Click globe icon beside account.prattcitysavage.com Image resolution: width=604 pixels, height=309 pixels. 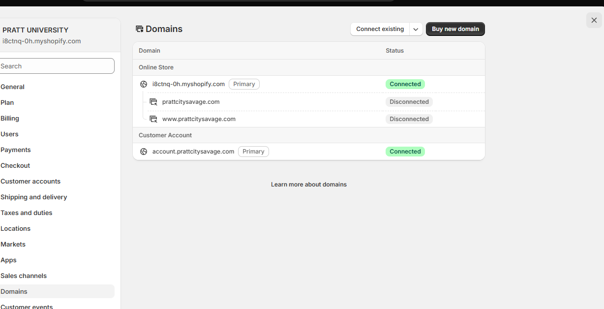pyautogui.click(x=144, y=152)
